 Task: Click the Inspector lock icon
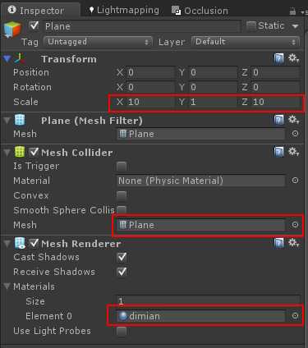coord(292,11)
